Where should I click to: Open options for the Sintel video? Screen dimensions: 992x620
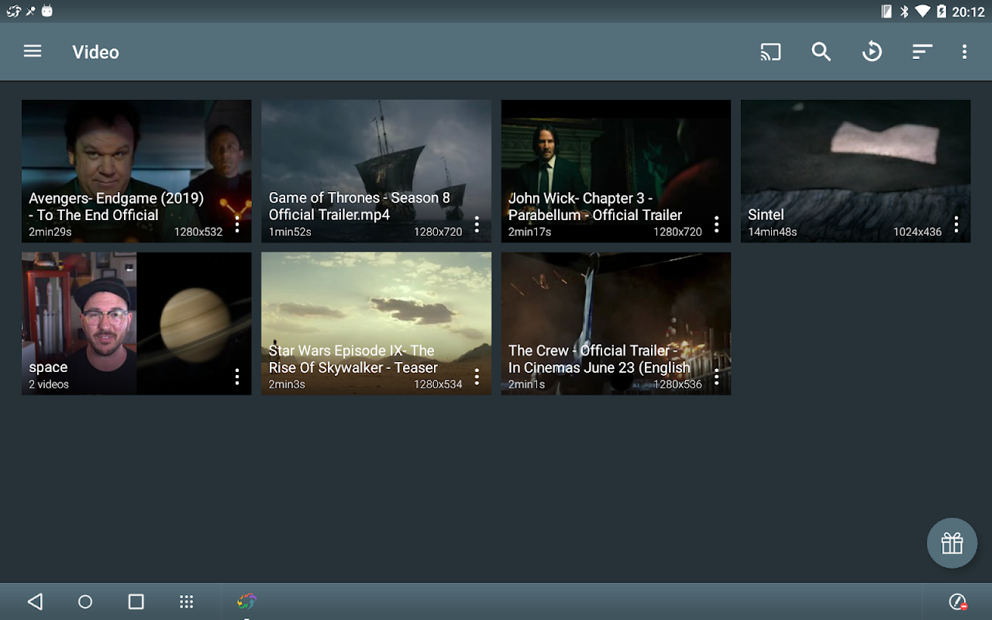[x=956, y=224]
